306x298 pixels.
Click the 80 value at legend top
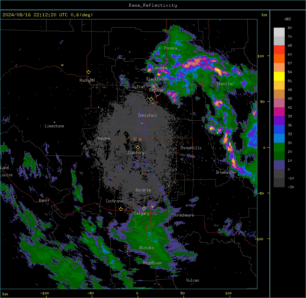(290, 28)
